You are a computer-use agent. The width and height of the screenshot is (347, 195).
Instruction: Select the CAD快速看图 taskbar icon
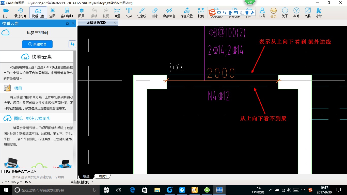pyautogui.click(x=219, y=190)
